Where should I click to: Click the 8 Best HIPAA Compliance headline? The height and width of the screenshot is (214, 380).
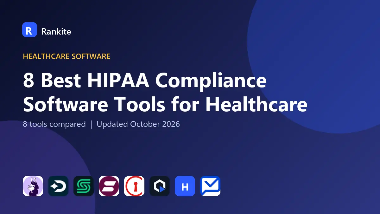[x=145, y=81]
